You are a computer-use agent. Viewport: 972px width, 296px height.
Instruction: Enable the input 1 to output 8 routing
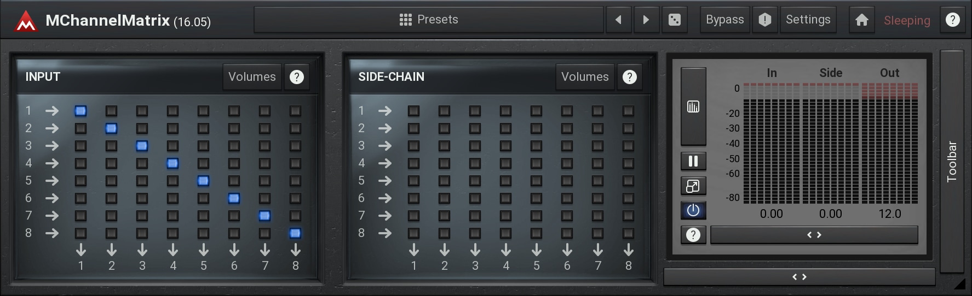click(295, 111)
